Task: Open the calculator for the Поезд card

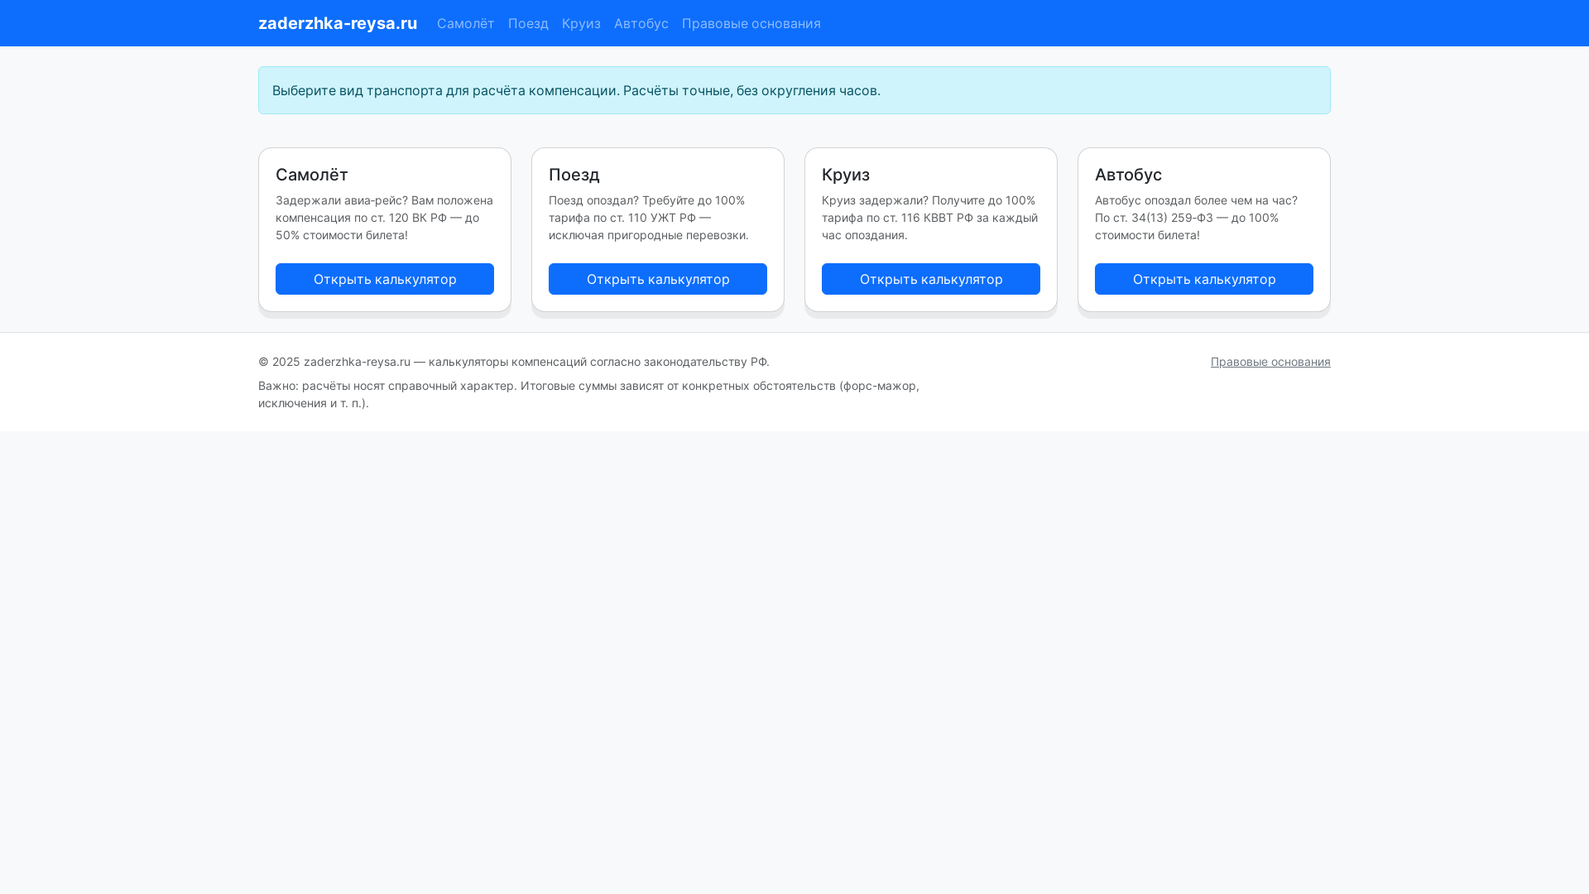Action: (x=658, y=279)
